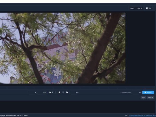Click the timeline scrub bar
Screen dimensions: 156x117
77,89
